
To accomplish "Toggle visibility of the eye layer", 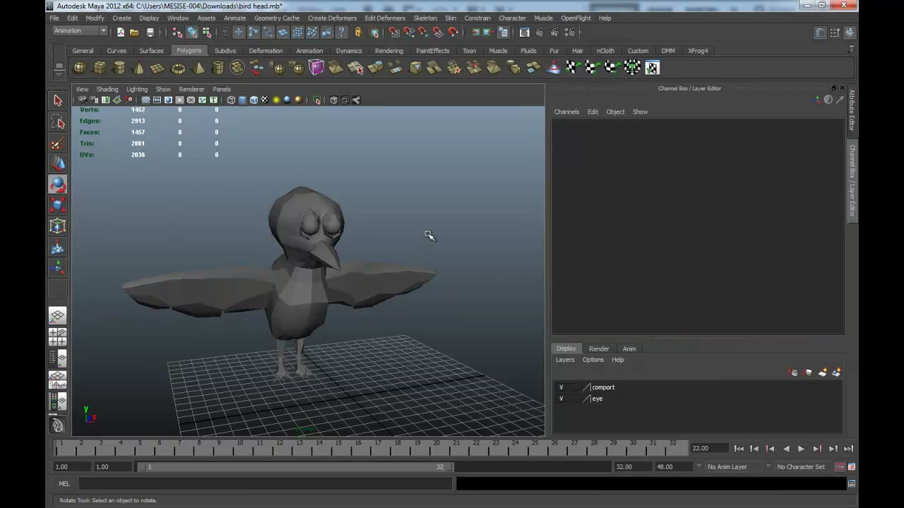I will coord(561,399).
